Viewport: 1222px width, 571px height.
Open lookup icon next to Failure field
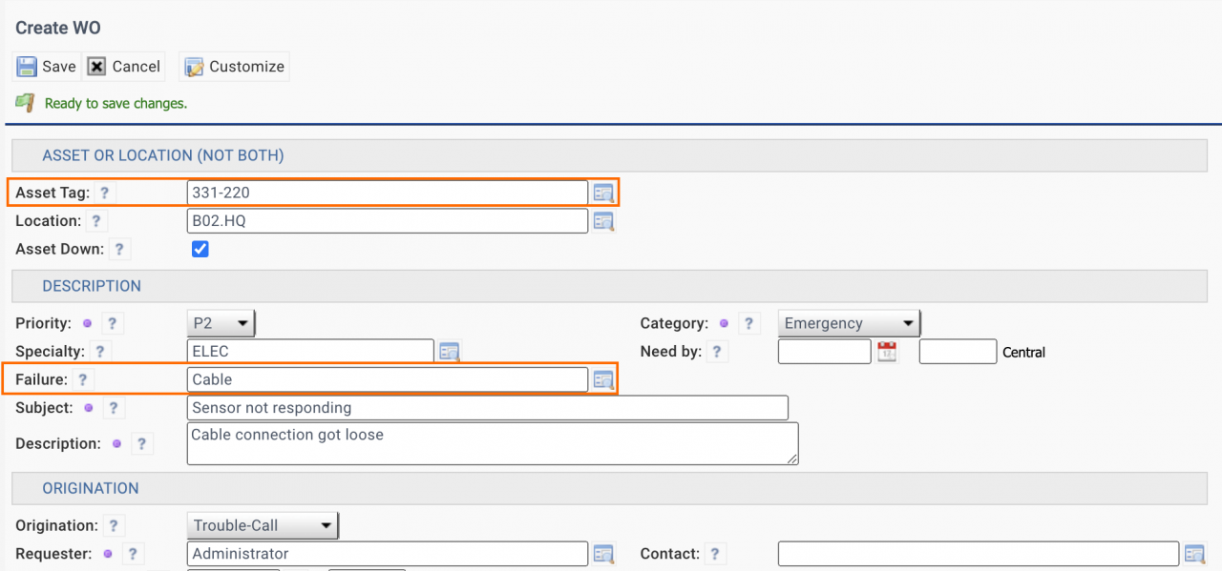coord(603,379)
